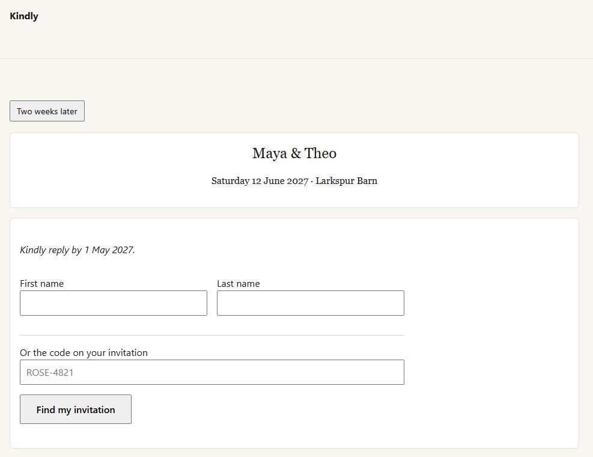Click the Kindly brand logo text
This screenshot has height=457, width=593.
pos(24,16)
